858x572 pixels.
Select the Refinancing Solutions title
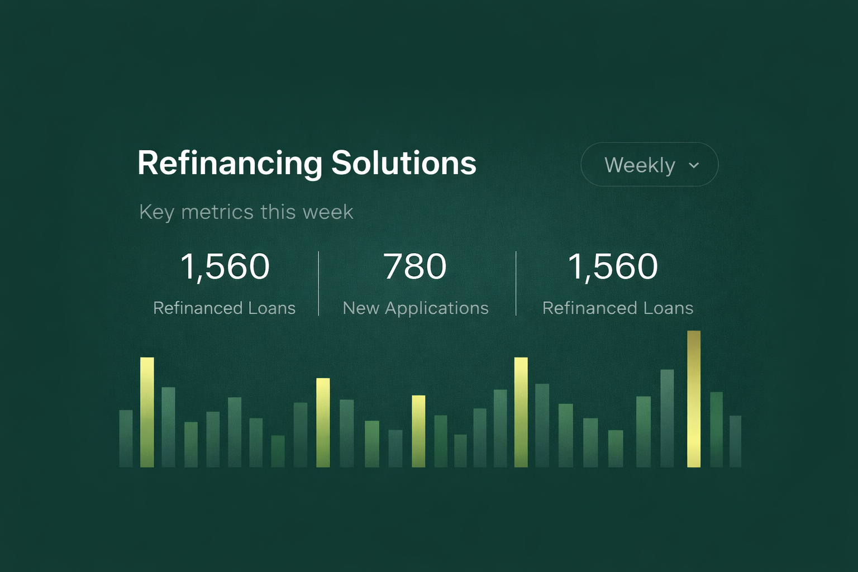[x=307, y=163]
